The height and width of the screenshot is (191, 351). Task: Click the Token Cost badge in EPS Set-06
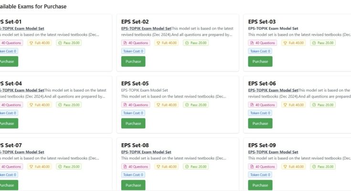pos(260,114)
